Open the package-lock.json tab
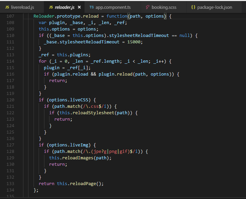Screen dimensions: 246x199 (x=214, y=7)
